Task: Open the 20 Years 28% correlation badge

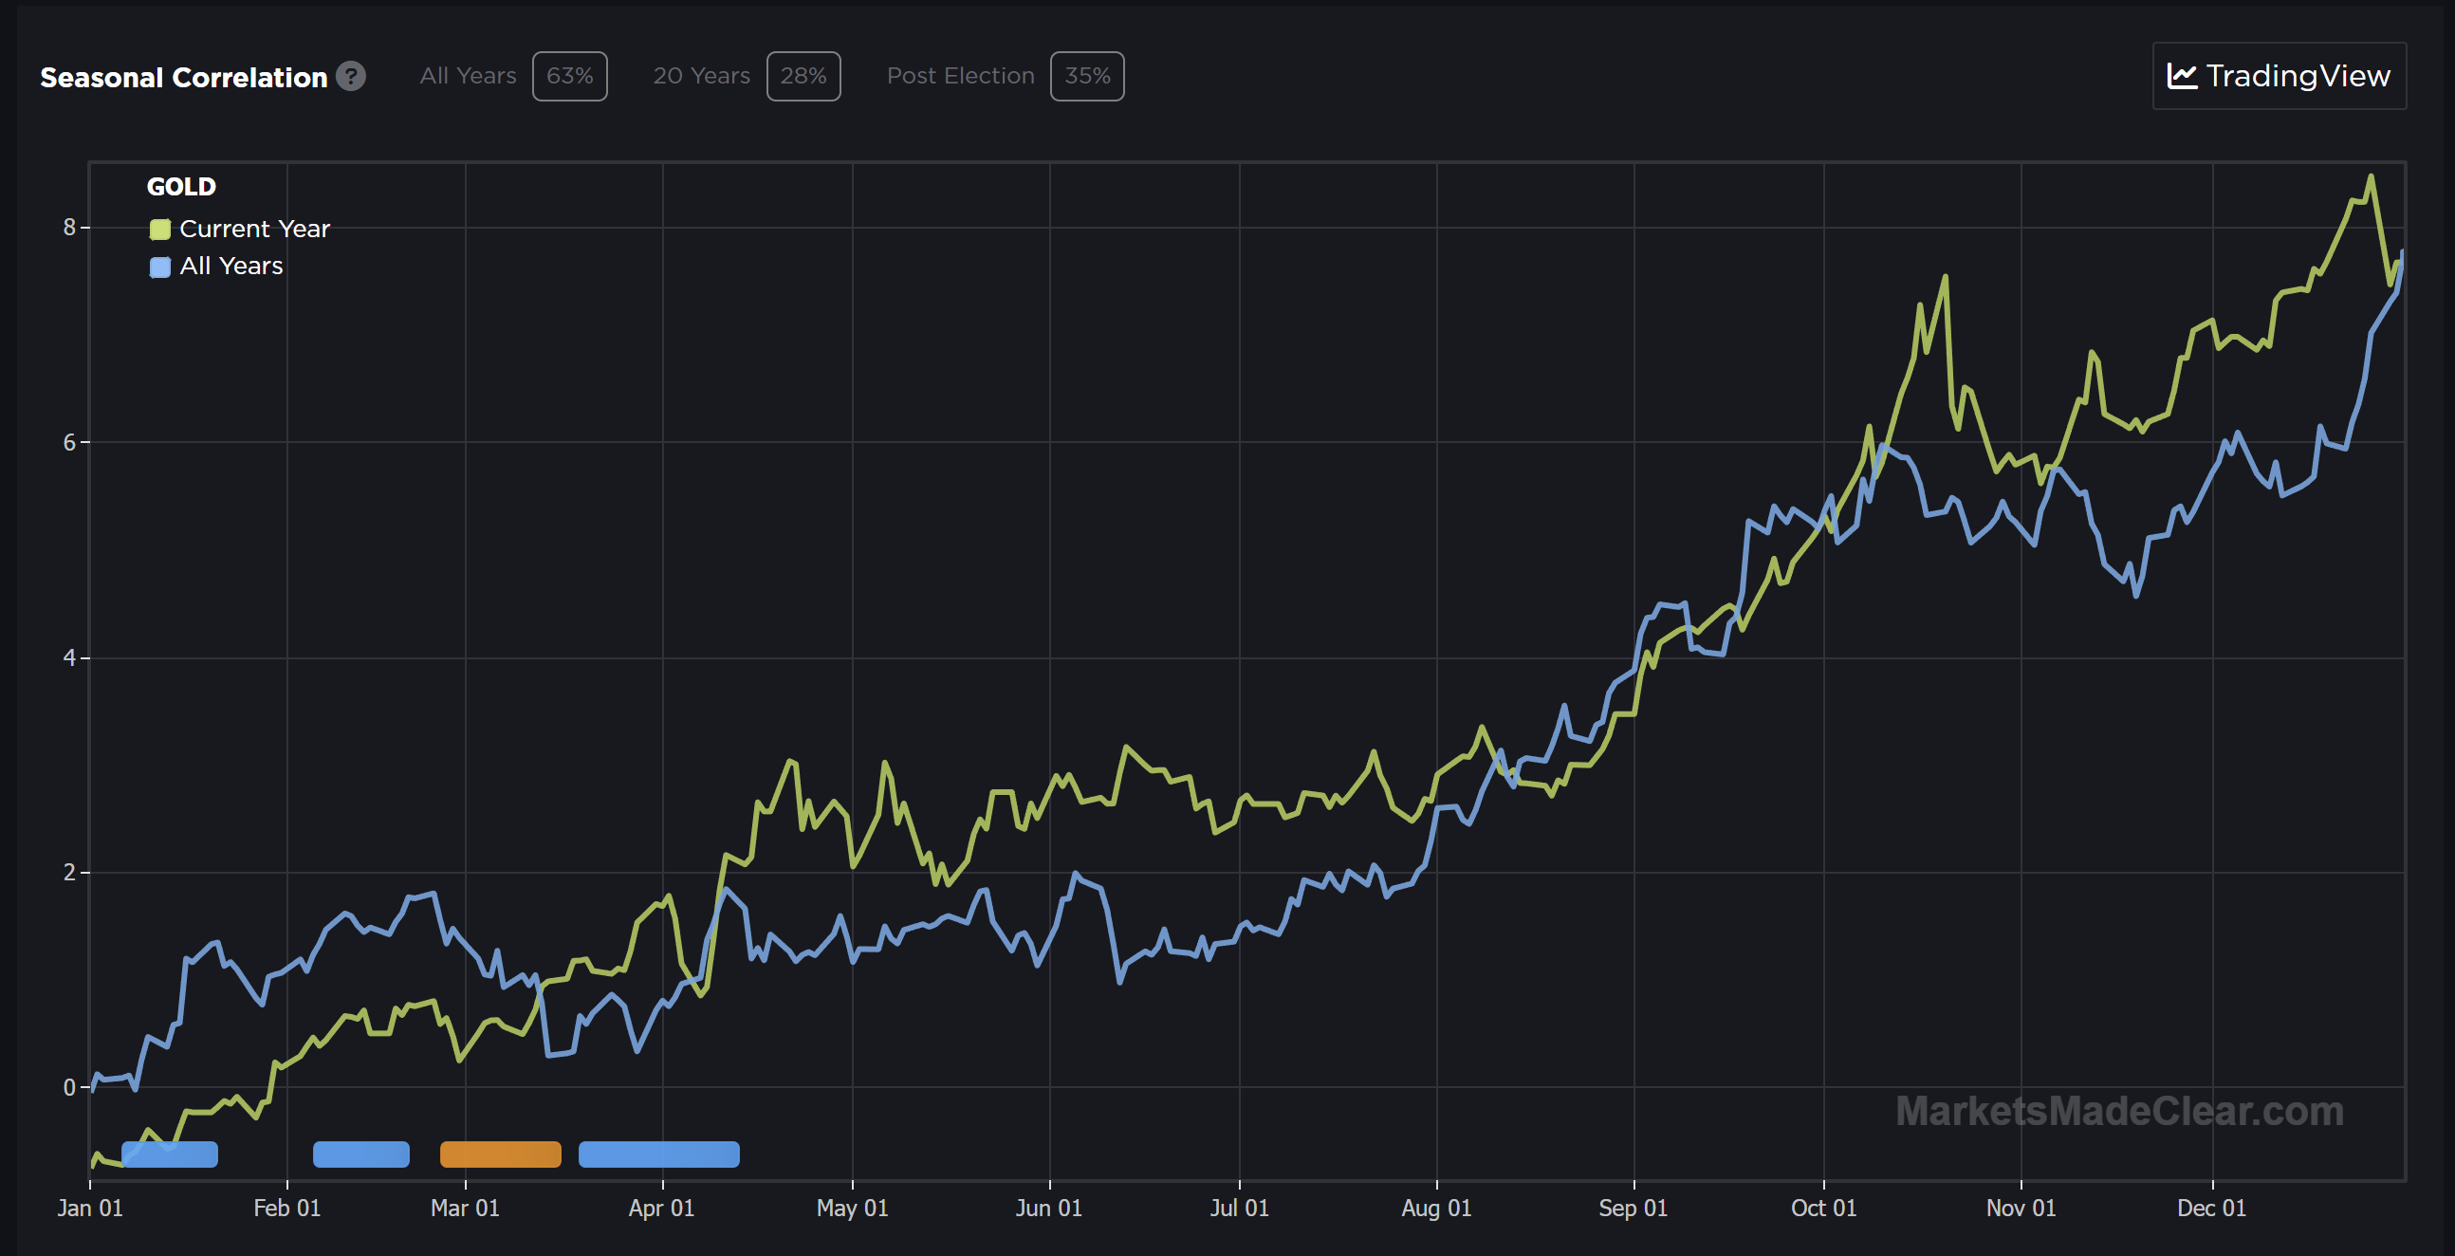Action: (803, 76)
